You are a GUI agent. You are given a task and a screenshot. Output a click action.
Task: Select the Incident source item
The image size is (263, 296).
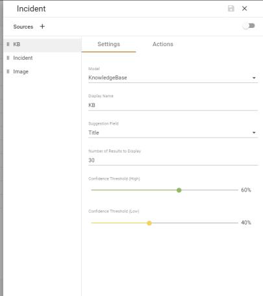[42, 58]
